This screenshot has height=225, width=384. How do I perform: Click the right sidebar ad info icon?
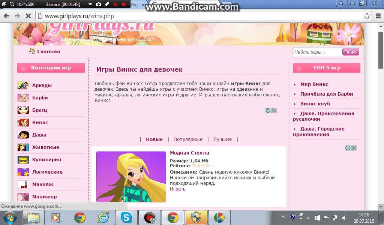tap(348, 148)
